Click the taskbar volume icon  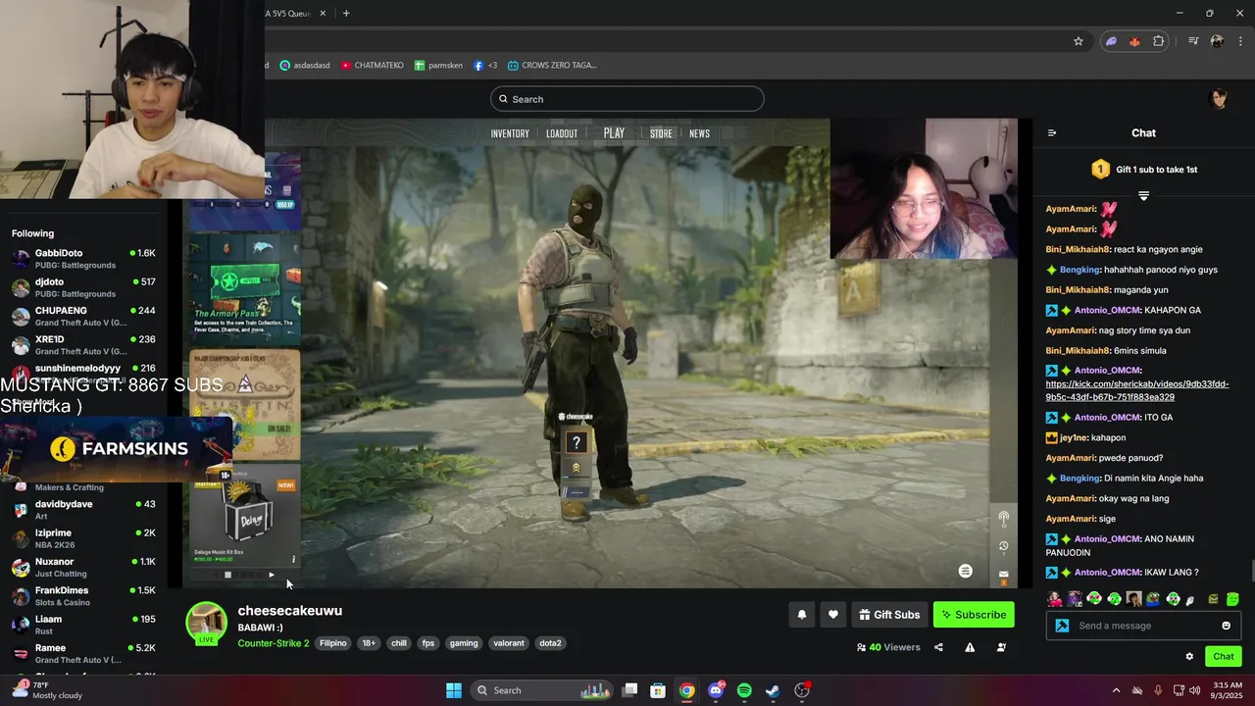pos(1195,690)
